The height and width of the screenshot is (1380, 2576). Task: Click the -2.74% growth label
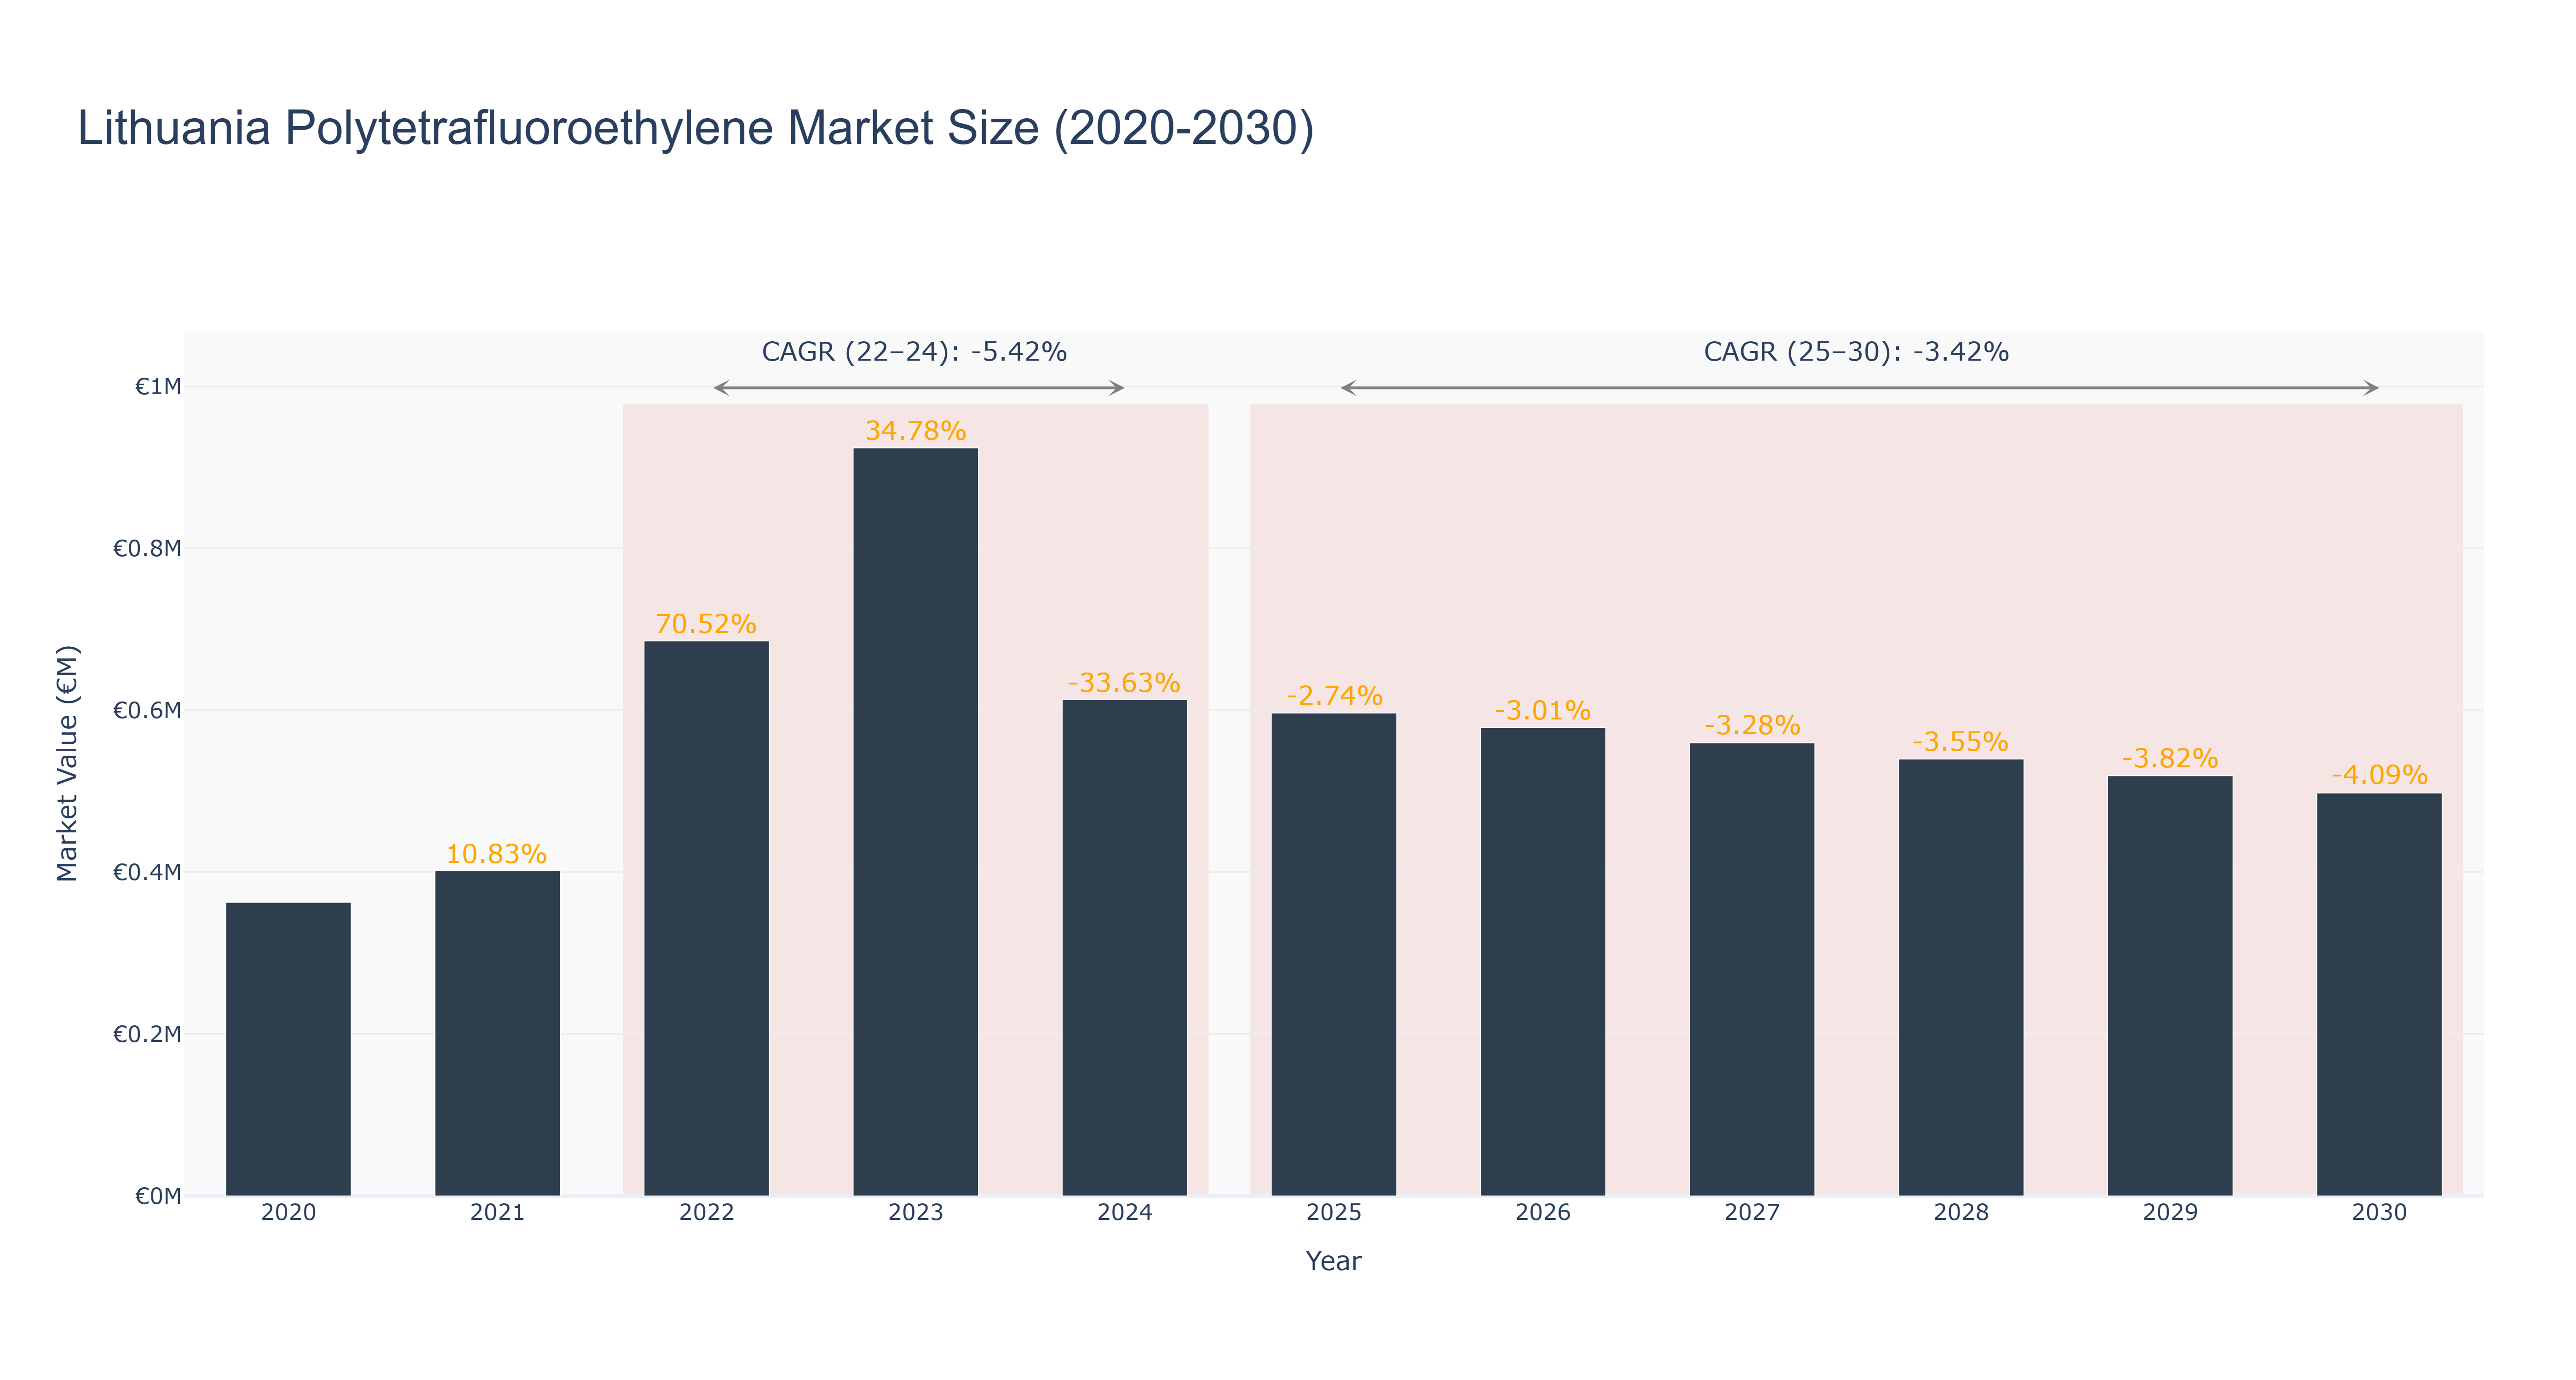tap(1334, 696)
